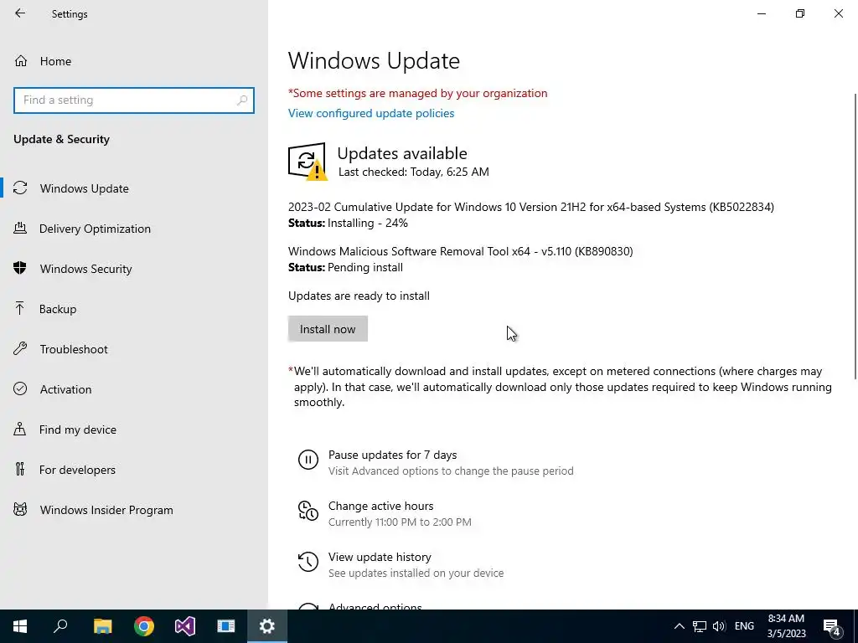
Task: Click 'Some settings are managed by your organization'
Action: point(417,94)
